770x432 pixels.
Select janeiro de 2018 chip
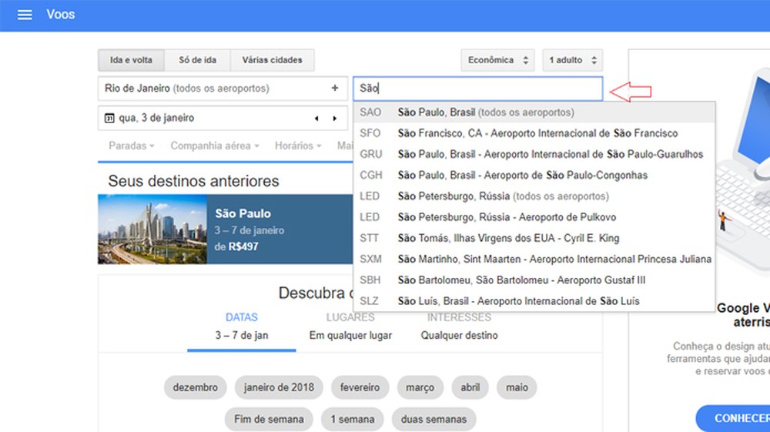click(x=279, y=387)
